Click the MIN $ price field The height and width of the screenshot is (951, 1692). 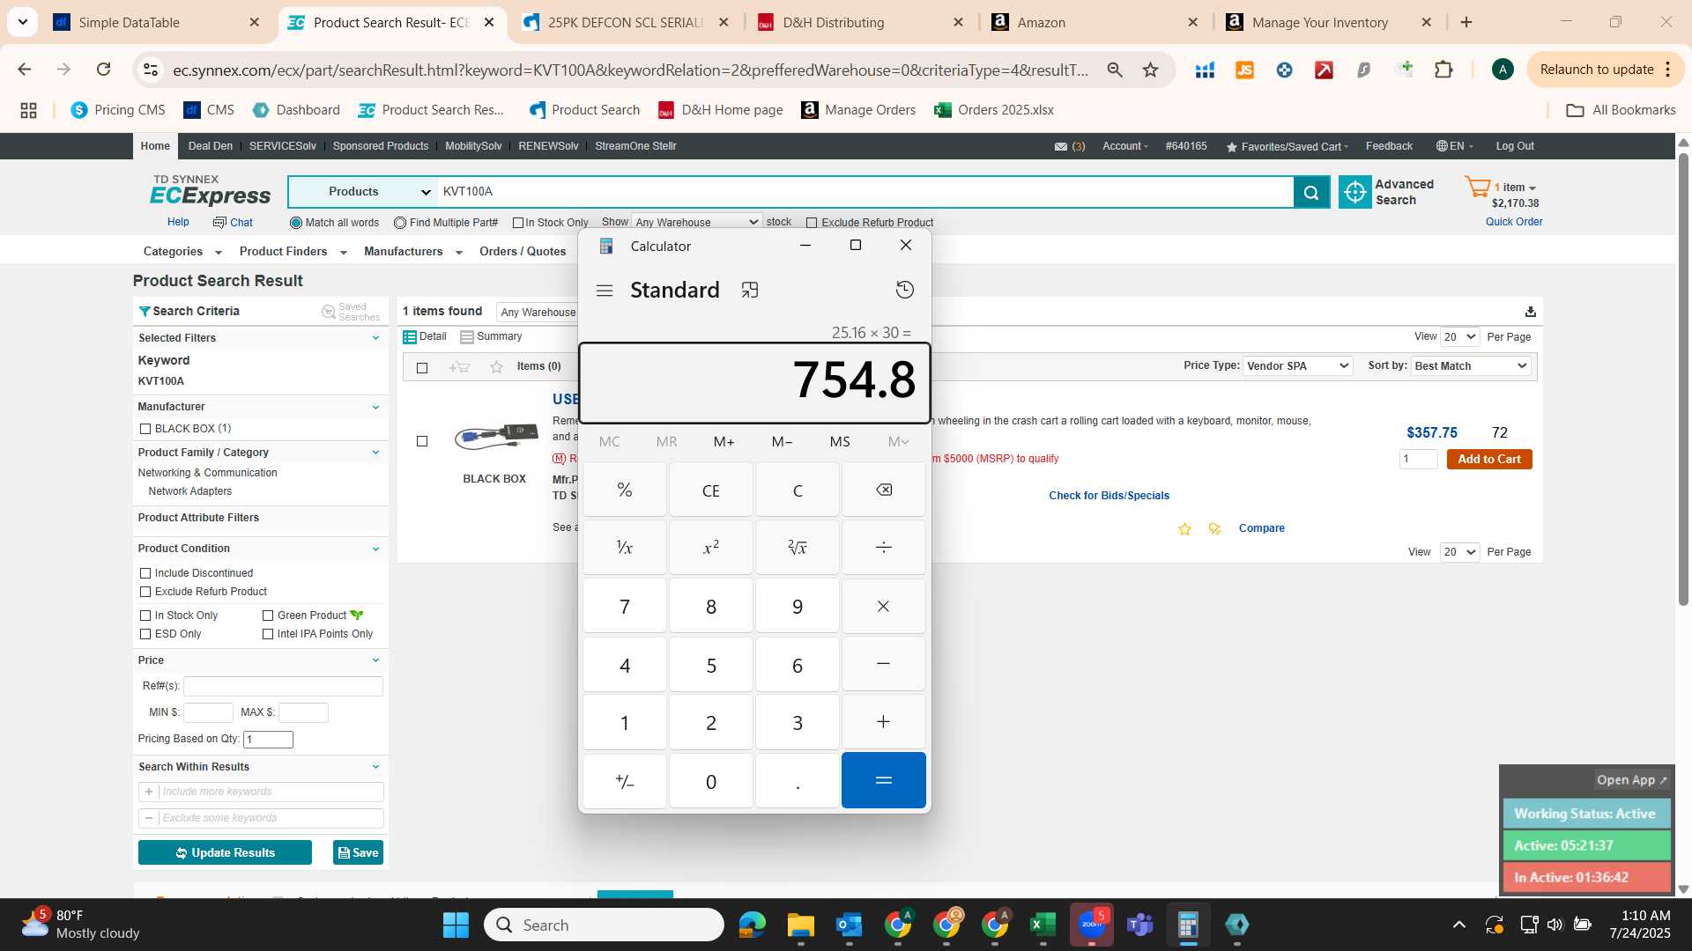coord(208,712)
